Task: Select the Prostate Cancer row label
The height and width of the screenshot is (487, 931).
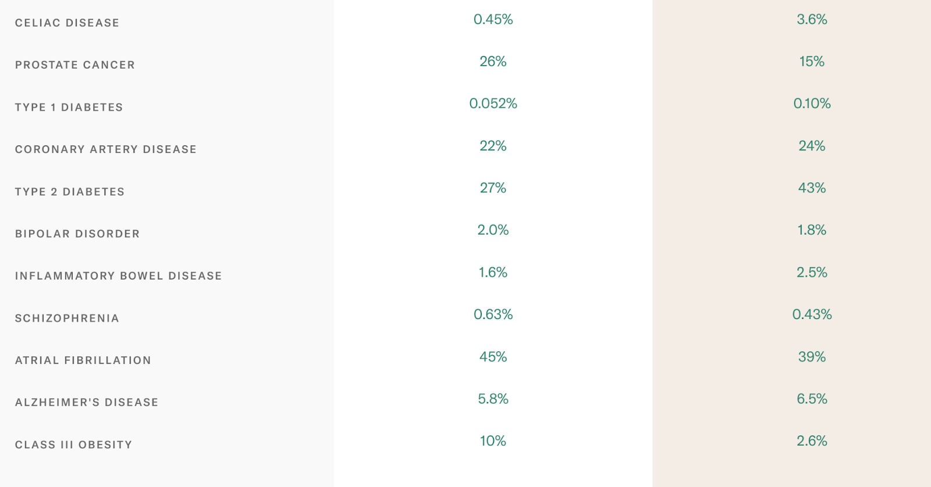Action: point(75,65)
